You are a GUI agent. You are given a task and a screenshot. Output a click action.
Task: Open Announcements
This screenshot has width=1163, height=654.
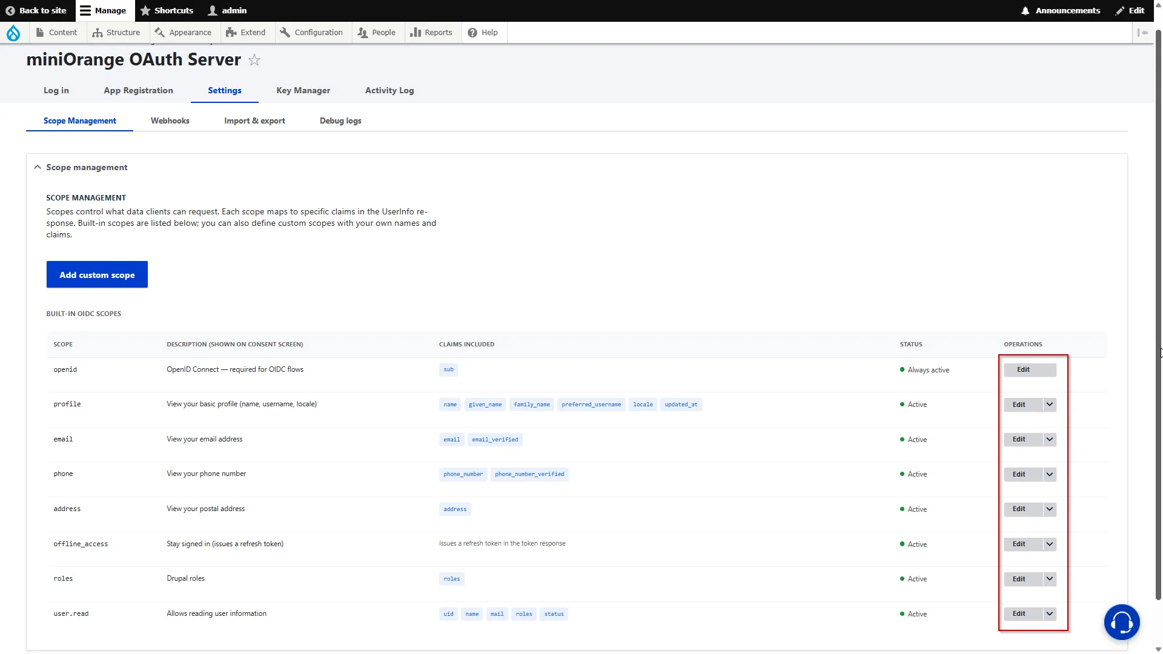pyautogui.click(x=1061, y=10)
